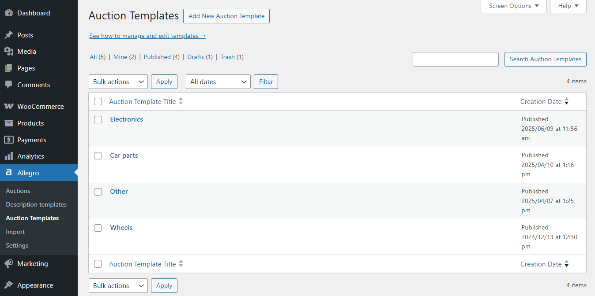Image resolution: width=595 pixels, height=296 pixels.
Task: Tick the footer select-all checkbox
Action: click(x=98, y=264)
